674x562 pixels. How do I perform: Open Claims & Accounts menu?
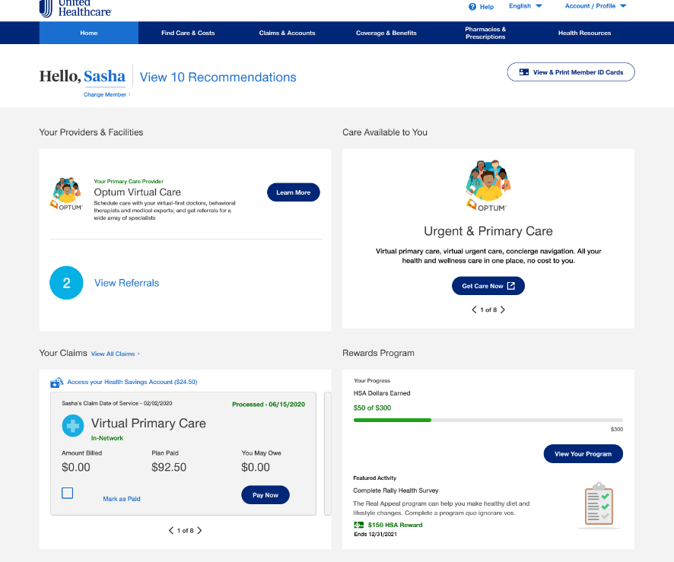point(287,33)
